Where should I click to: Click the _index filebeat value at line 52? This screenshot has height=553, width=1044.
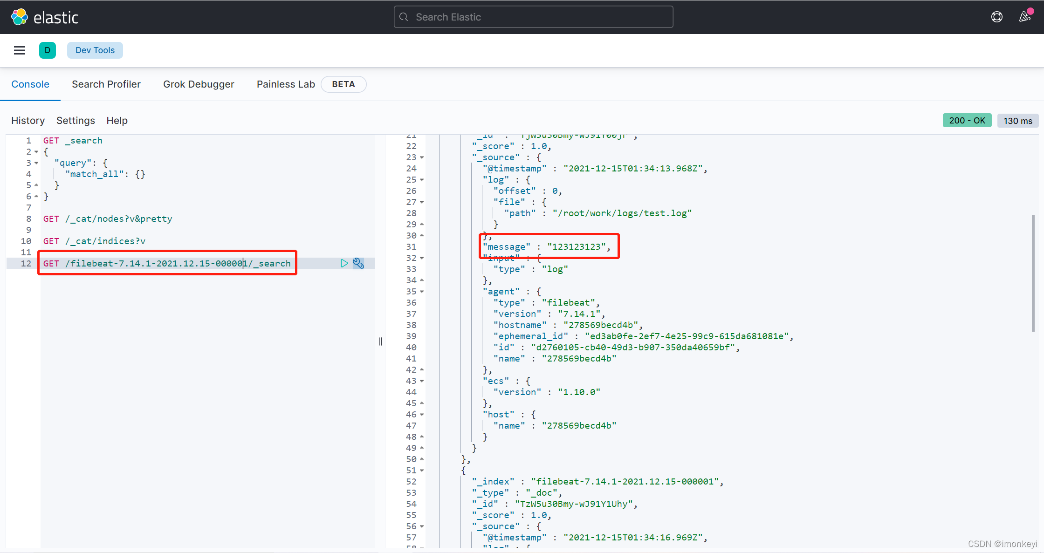coord(625,482)
